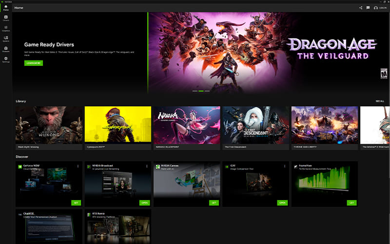Click LOG IN at top right
Screen dimensions: 390x244
379,8
